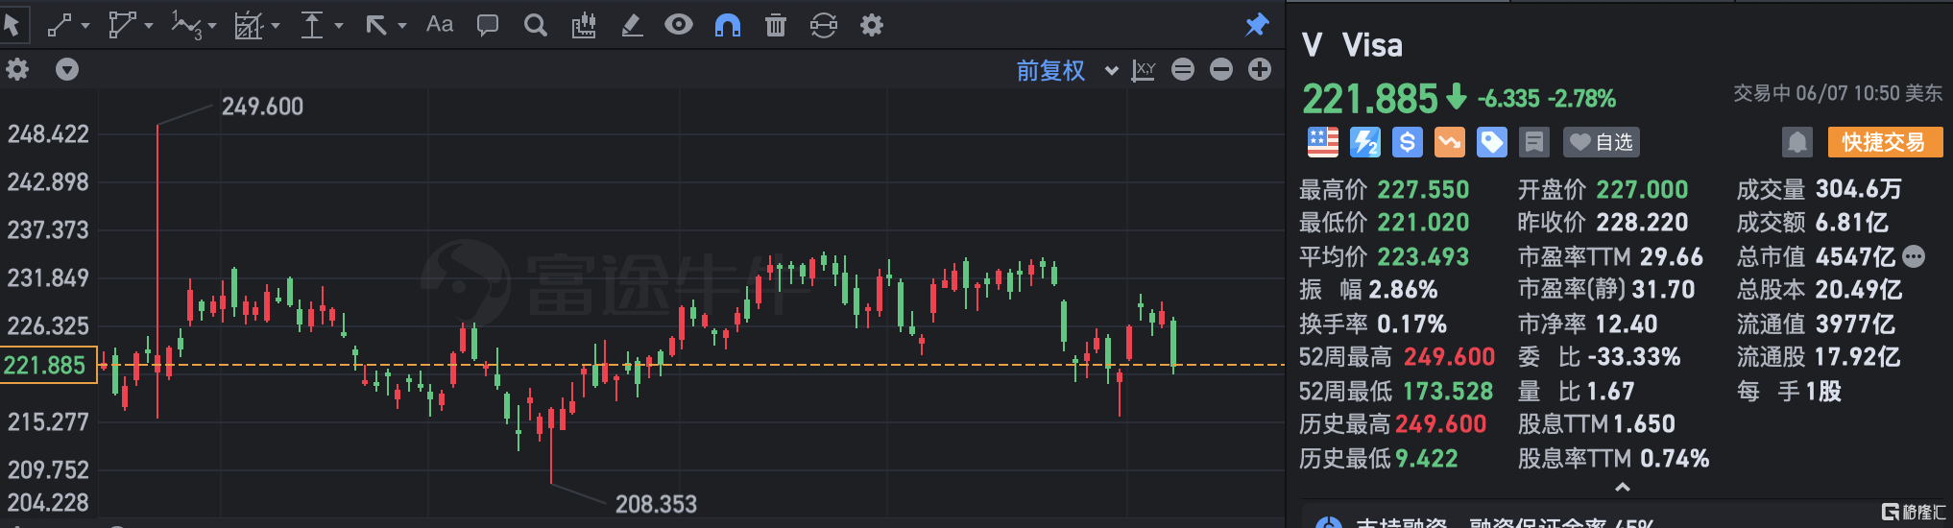Image resolution: width=1953 pixels, height=528 pixels.
Task: Toggle the blue pin for the drawing toolbar
Action: 1257,25
